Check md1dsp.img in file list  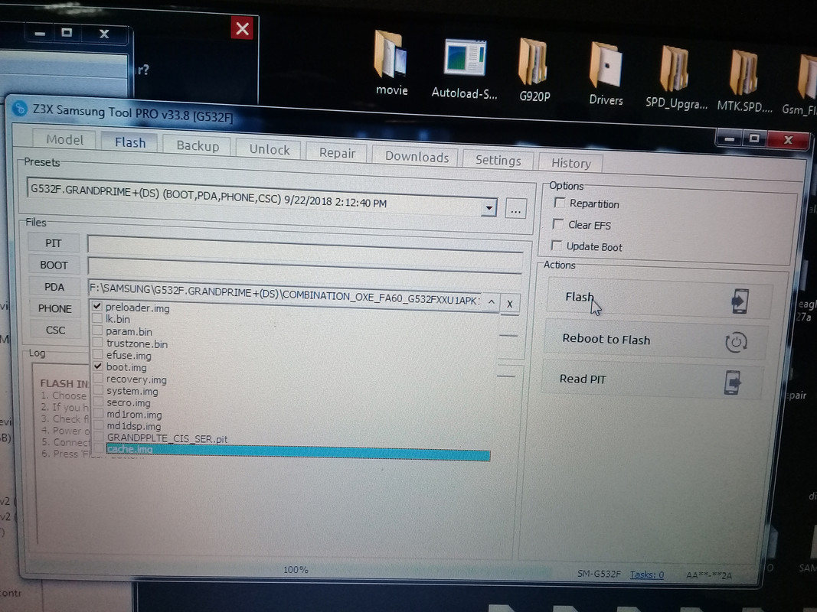pos(99,425)
